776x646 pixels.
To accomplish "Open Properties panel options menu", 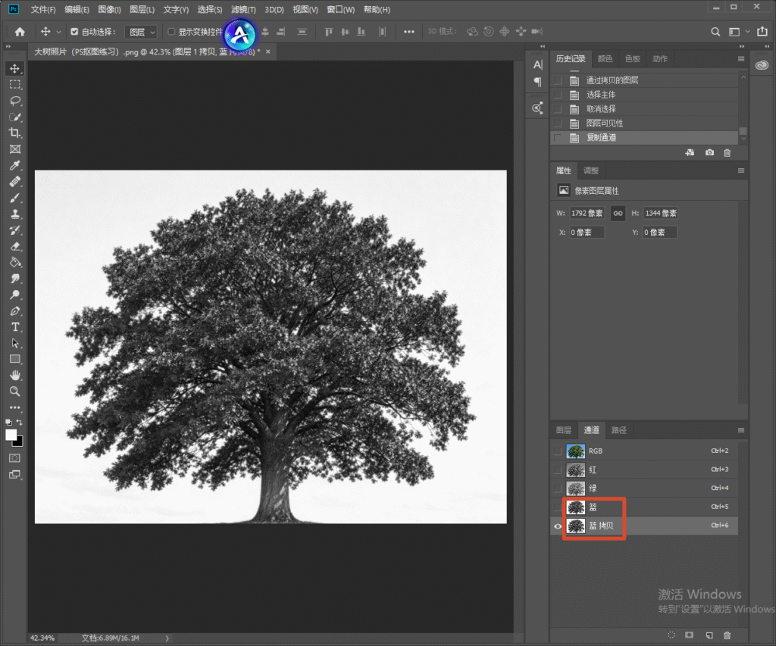I will [x=741, y=170].
